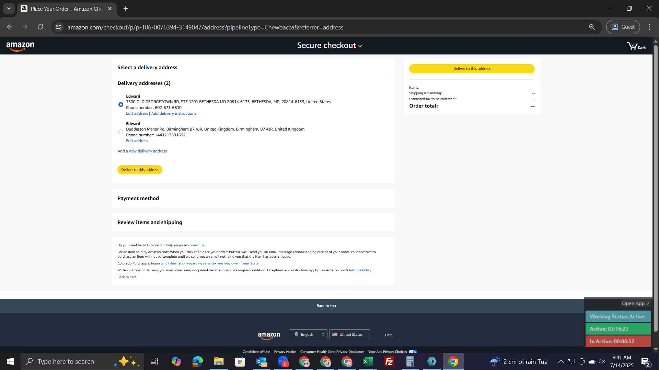Open Consumer Health Data Privacy Disclosure
This screenshot has width=659, height=370.
click(x=332, y=351)
